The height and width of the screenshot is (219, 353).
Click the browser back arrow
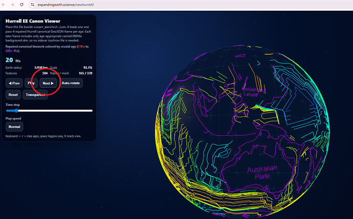[x=4, y=5]
